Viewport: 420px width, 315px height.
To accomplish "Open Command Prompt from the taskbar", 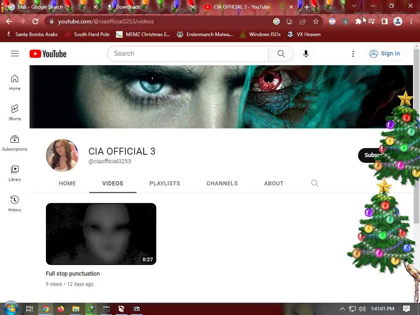I will (x=106, y=309).
